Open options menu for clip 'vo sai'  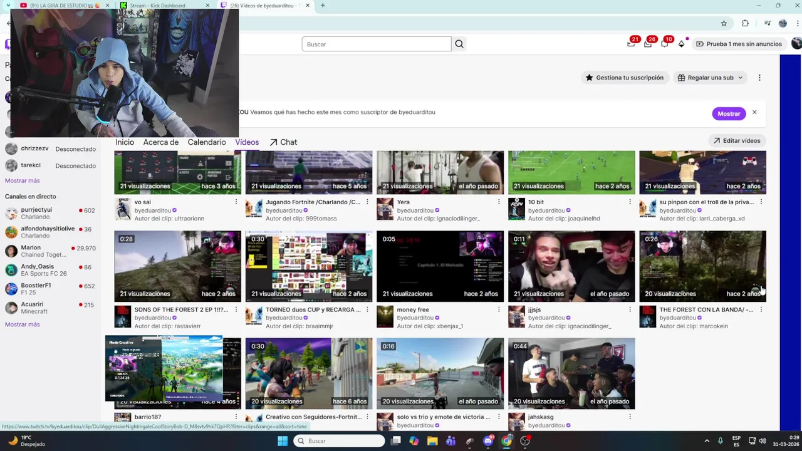tap(236, 202)
